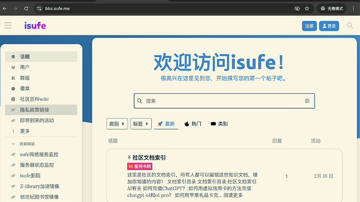Click the 登录 login button
This screenshot has width=360, height=202.
[329, 26]
